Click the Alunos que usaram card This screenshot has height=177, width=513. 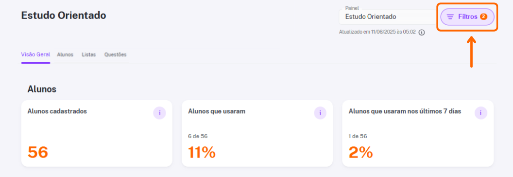click(x=257, y=133)
